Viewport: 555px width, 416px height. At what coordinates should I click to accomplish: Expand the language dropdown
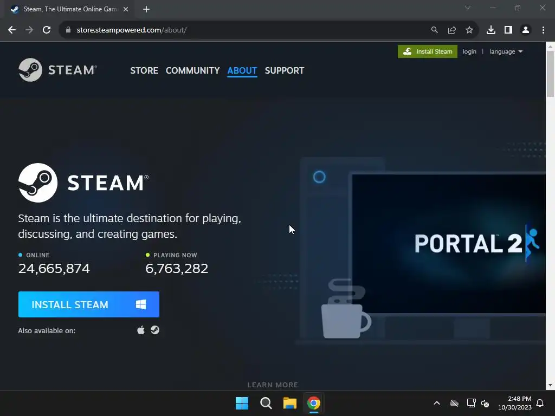point(506,51)
